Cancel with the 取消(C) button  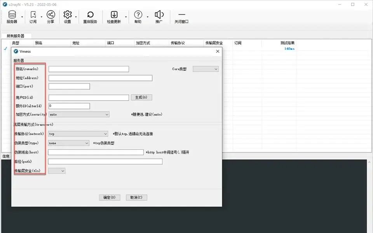[136, 198]
